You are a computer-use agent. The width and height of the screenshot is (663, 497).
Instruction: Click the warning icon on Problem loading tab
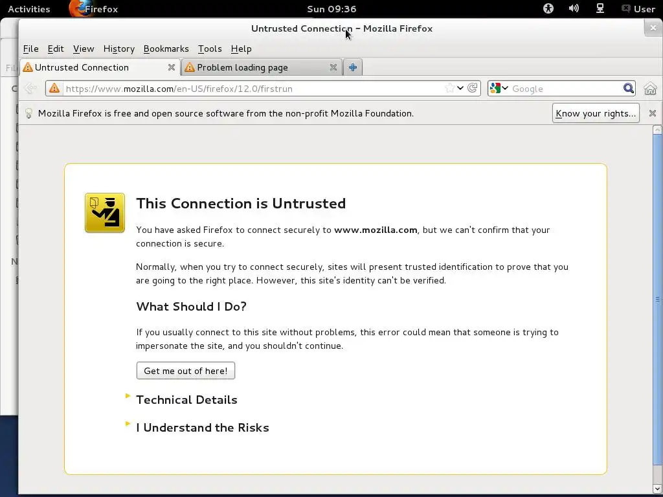pos(190,67)
